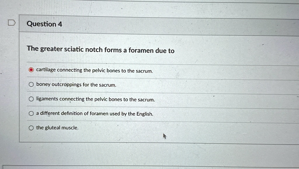299x169 pixels.
Task: Choose the boney outcroppings for the sacrum option
Action: (31, 84)
